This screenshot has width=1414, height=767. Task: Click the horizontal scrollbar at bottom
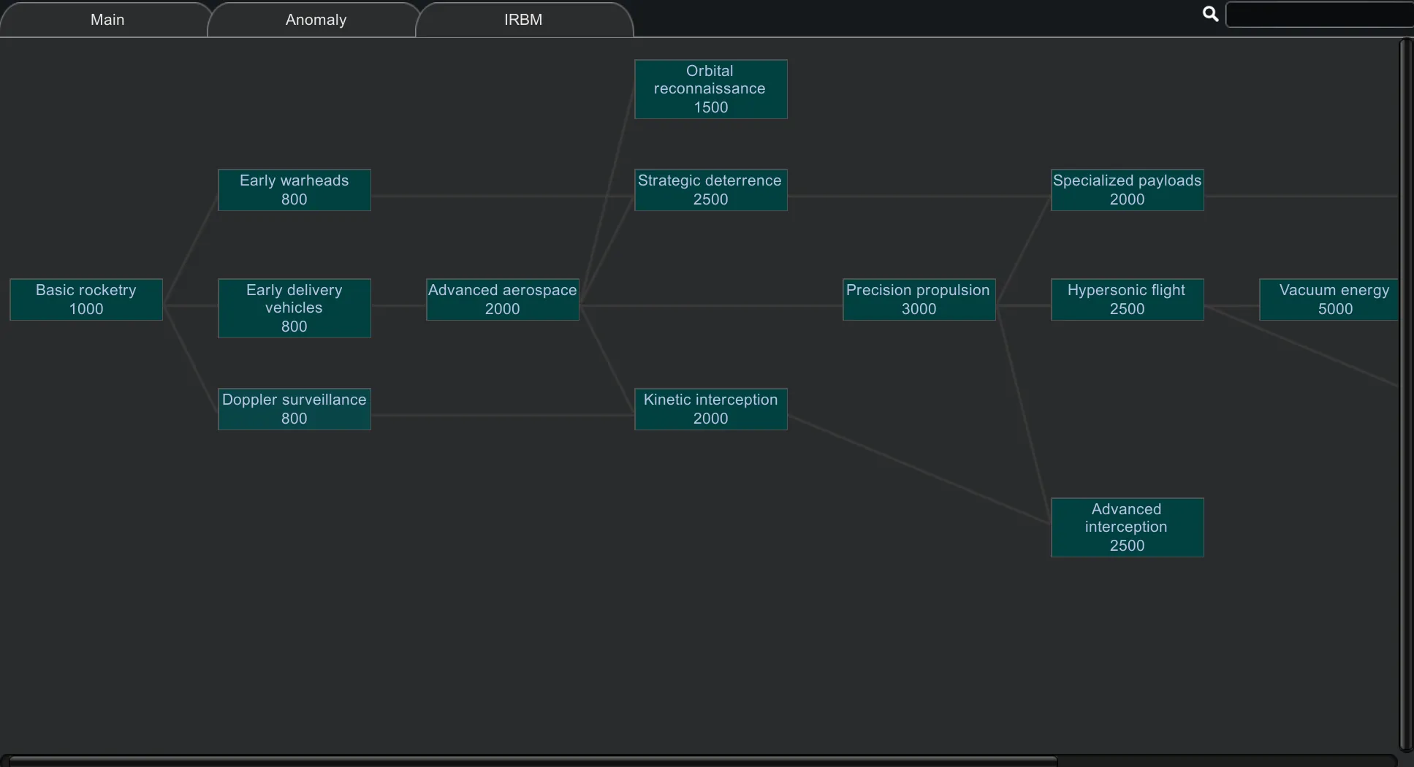(533, 760)
